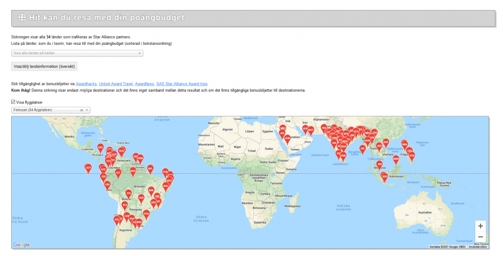Viewport: 503px width, 256px height.
Task: Uncheck the Visa flygplatser checkbox
Action: pyautogui.click(x=13, y=102)
